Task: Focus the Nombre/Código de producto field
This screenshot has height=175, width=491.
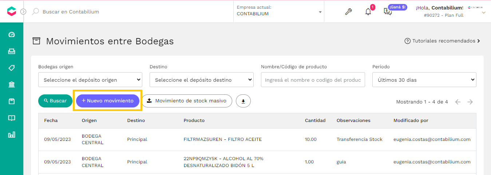Action: [x=313, y=80]
